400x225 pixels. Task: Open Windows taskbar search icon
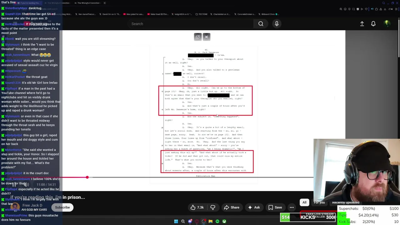tap(183, 221)
